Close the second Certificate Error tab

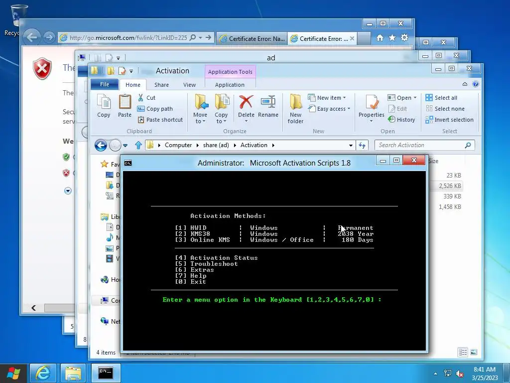tap(352, 38)
